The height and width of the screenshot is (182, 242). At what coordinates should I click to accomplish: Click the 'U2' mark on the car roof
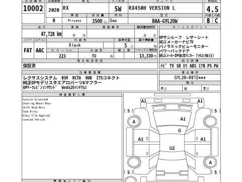[x=172, y=148]
